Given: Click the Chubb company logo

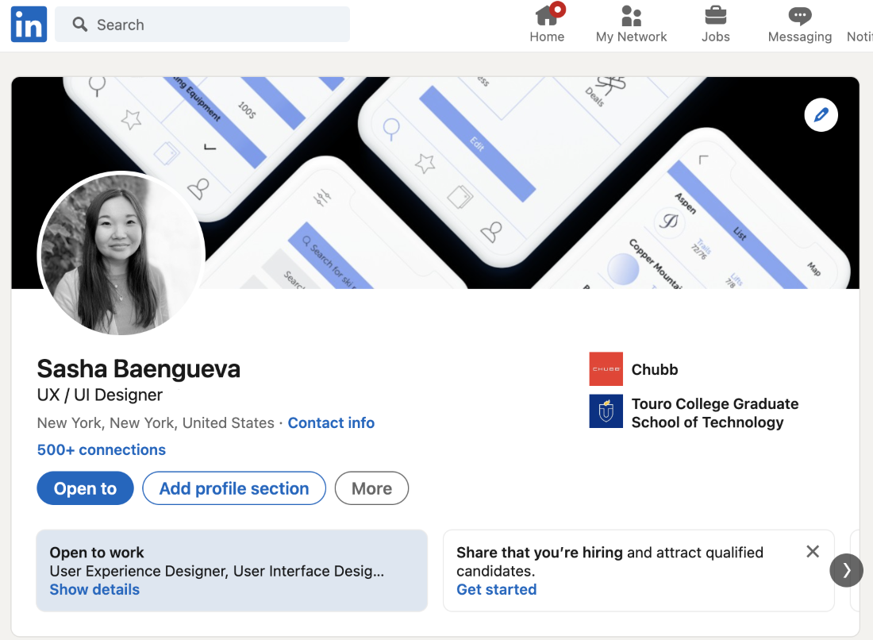Looking at the screenshot, I should (x=606, y=369).
